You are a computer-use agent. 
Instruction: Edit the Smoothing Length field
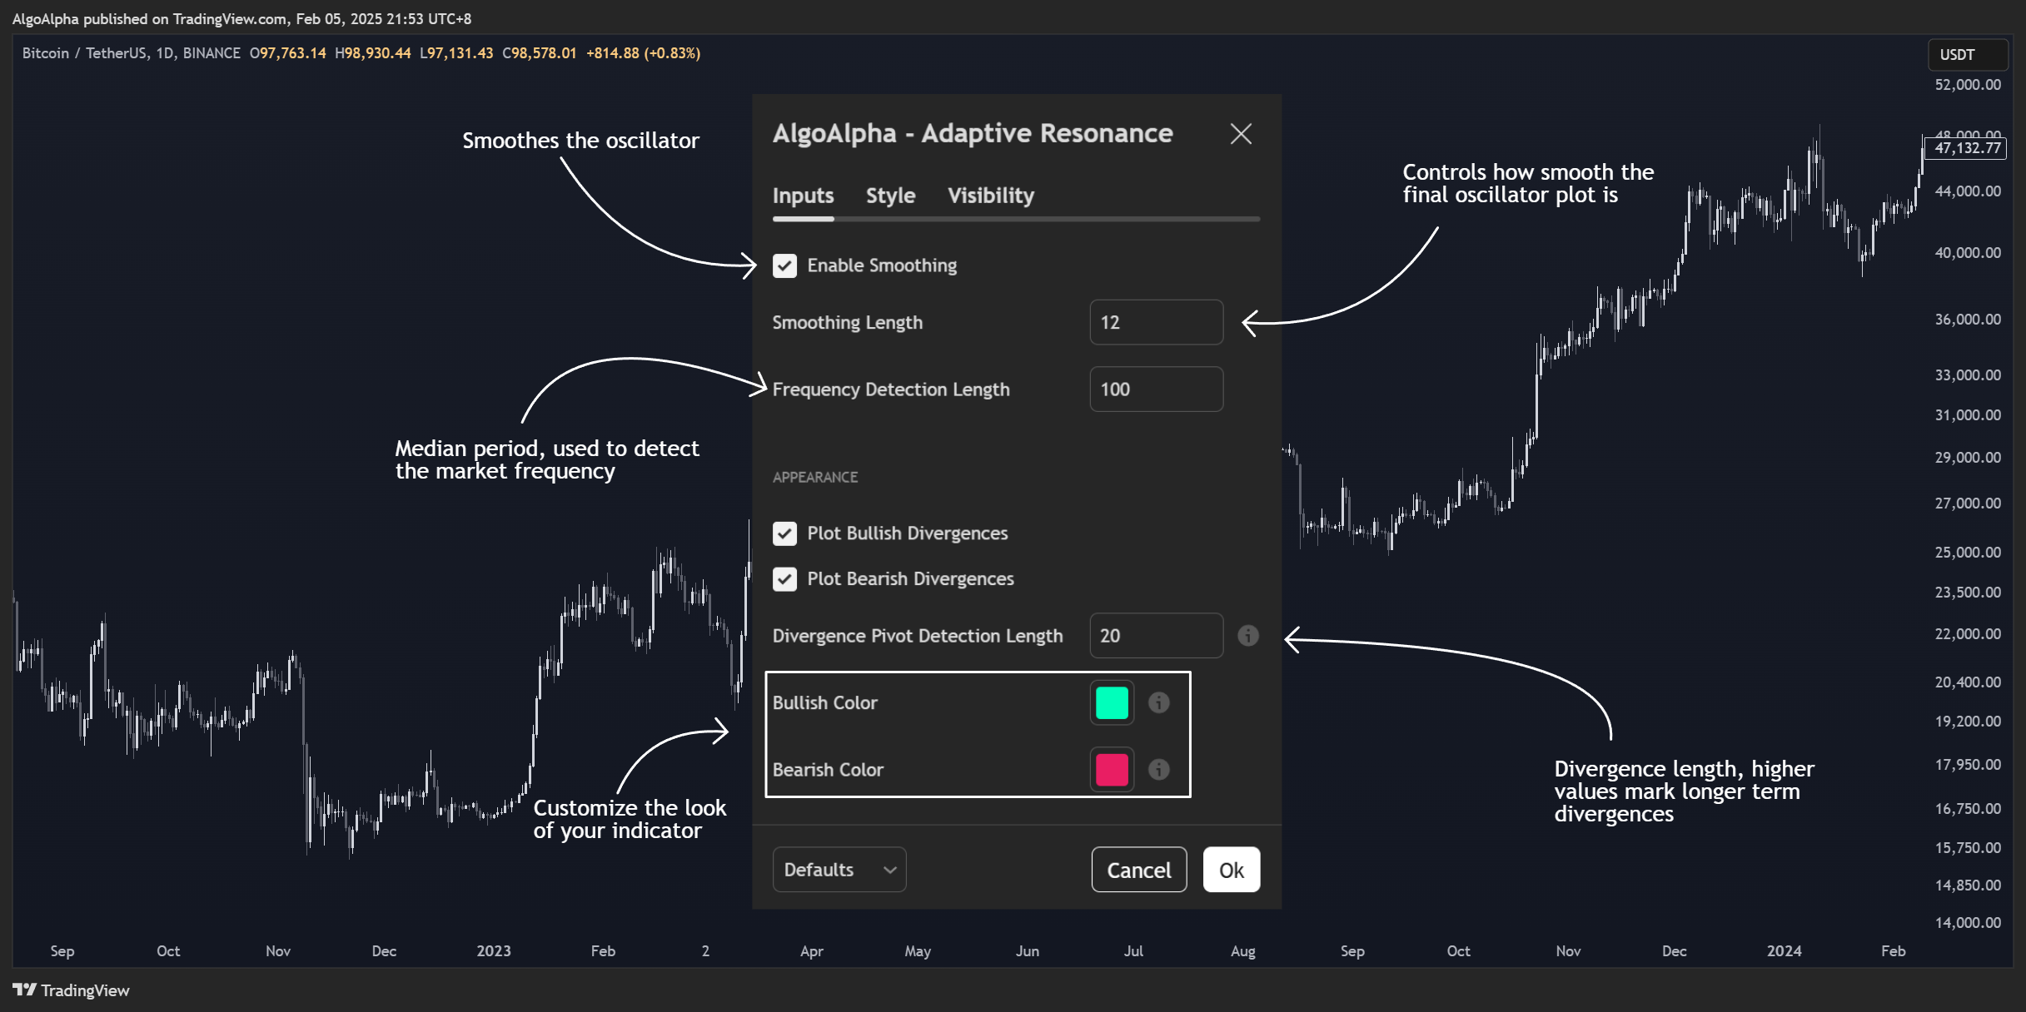click(x=1156, y=322)
